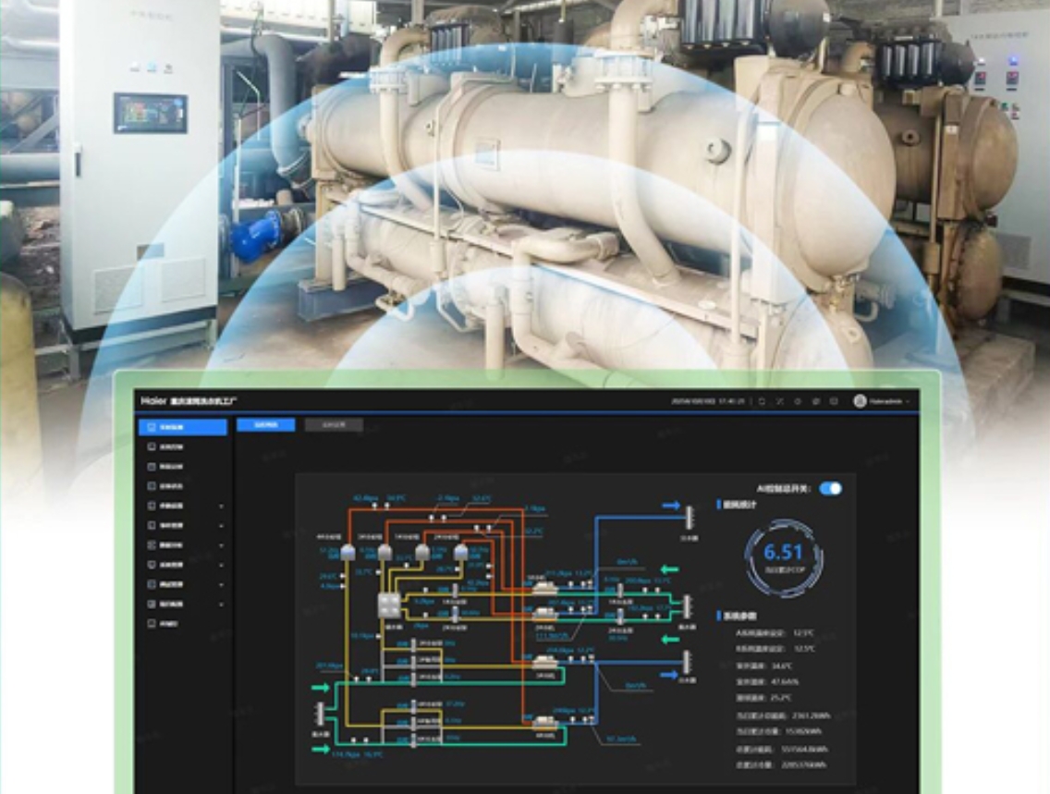This screenshot has width=1050, height=794.
Task: Click the cooling tower block icon in diagram
Action: [389, 605]
